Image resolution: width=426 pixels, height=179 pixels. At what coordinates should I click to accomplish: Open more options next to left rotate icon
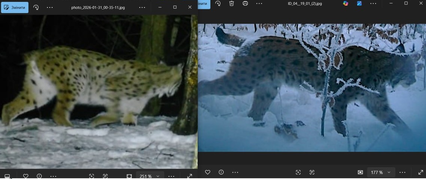(50, 7)
